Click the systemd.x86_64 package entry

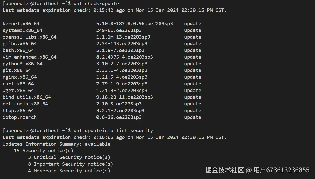22,30
